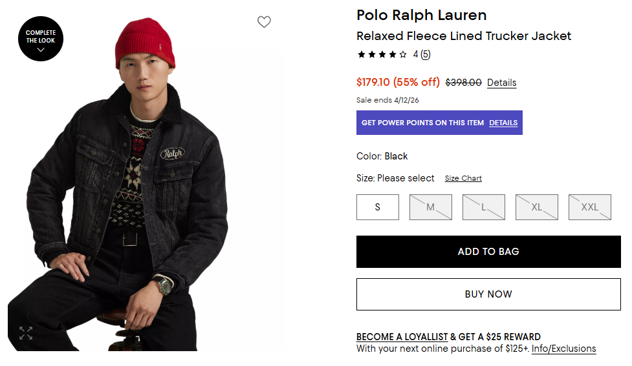
Task: View price Details link
Action: tap(501, 83)
